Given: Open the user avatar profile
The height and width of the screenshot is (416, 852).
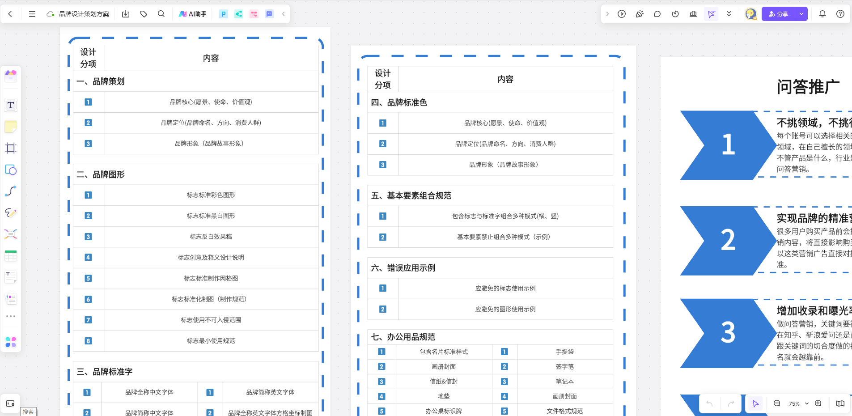Looking at the screenshot, I should point(750,14).
